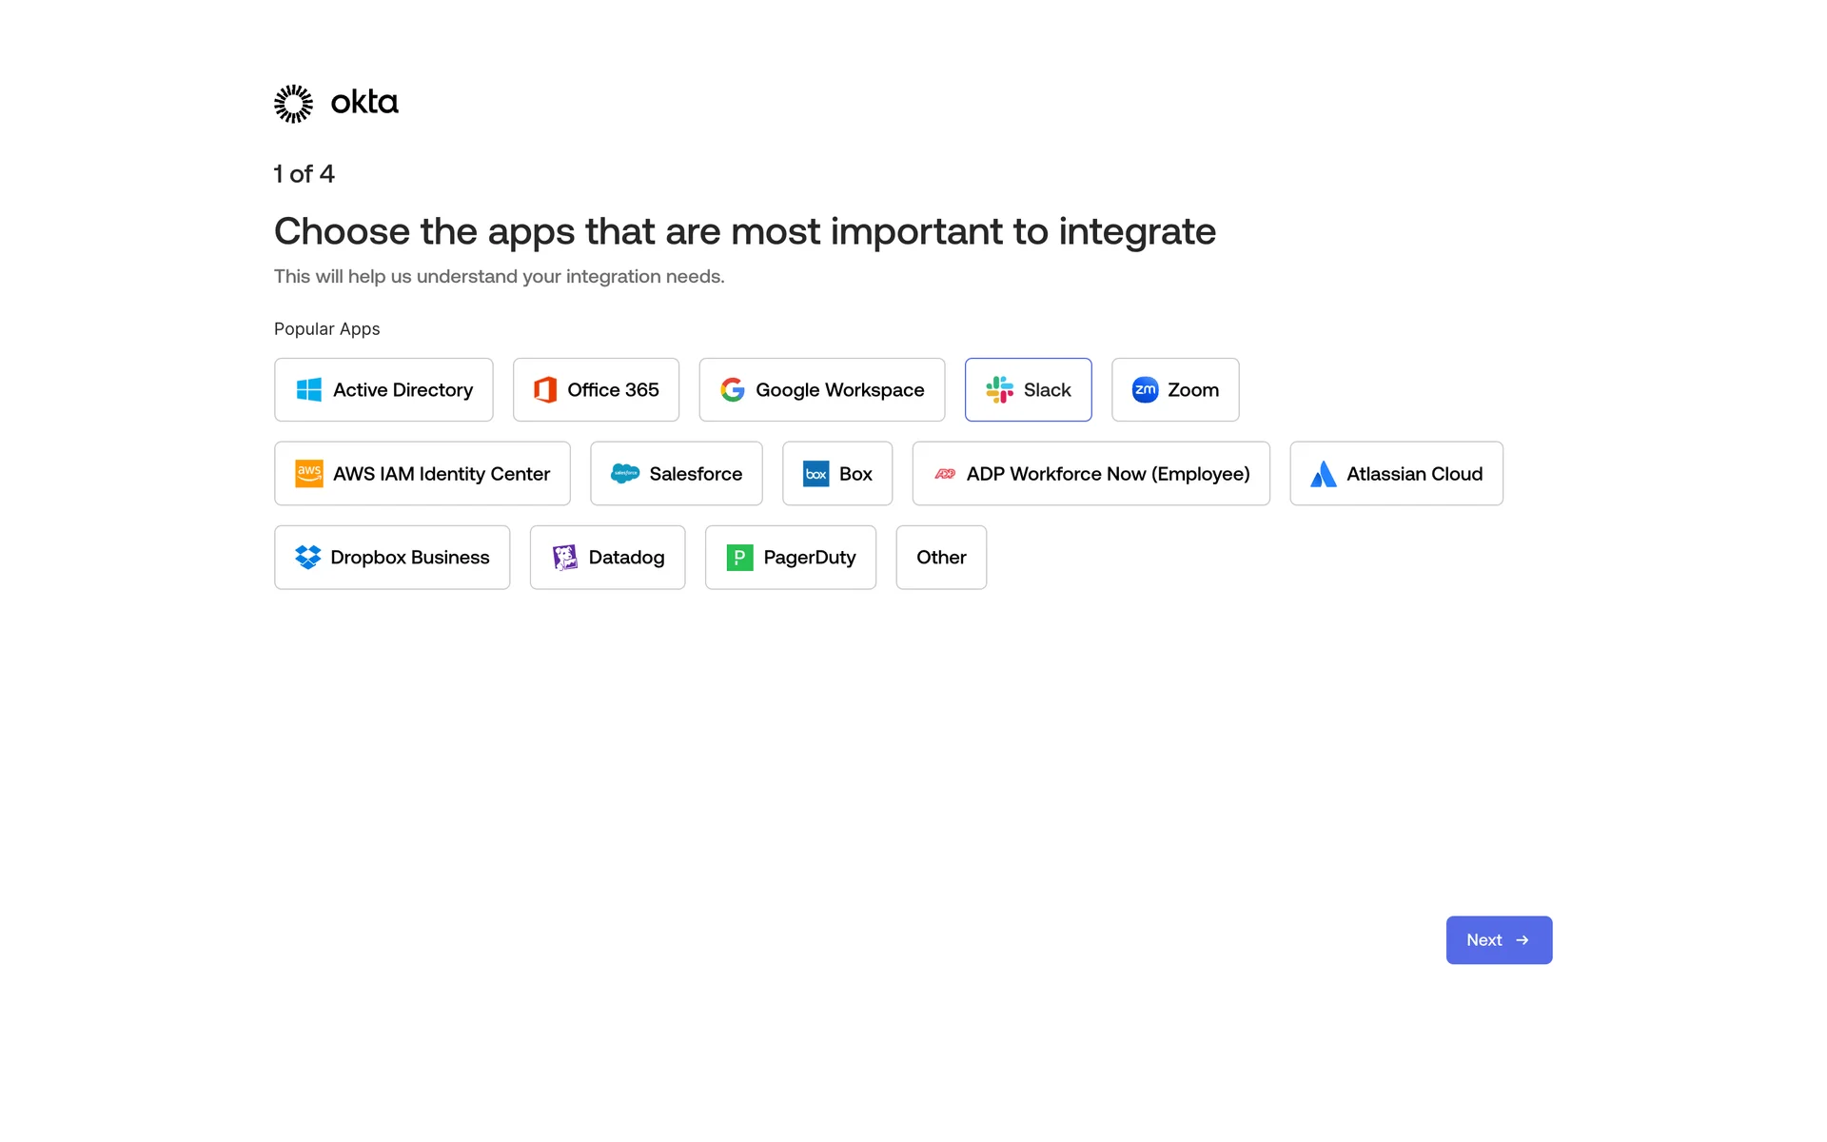
Task: Click the Dropbox logo icon
Action: [307, 558]
